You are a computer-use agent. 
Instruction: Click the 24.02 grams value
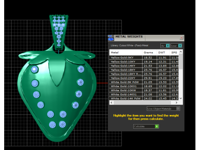pyautogui.click(x=148, y=98)
